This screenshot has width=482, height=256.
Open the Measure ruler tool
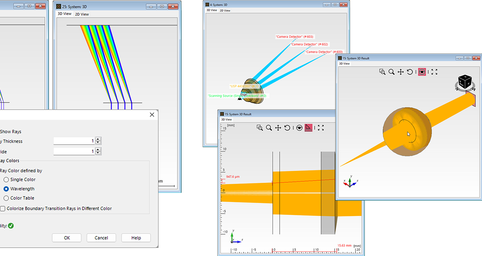tap(308, 128)
